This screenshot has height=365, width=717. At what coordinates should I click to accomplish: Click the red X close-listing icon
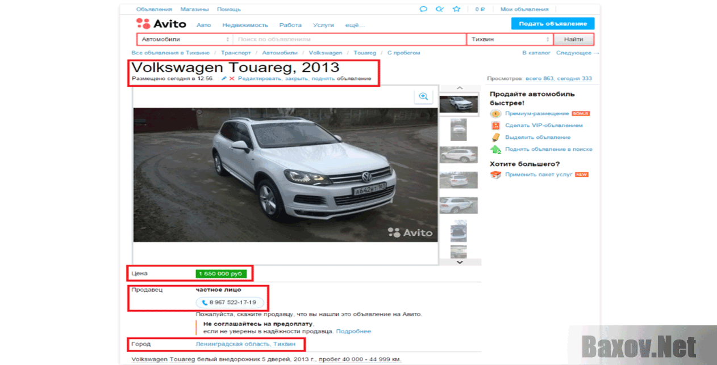[232, 78]
